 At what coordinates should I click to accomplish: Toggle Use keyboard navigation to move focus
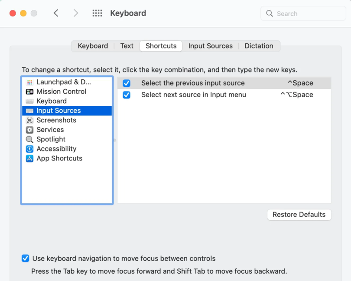tap(25, 258)
